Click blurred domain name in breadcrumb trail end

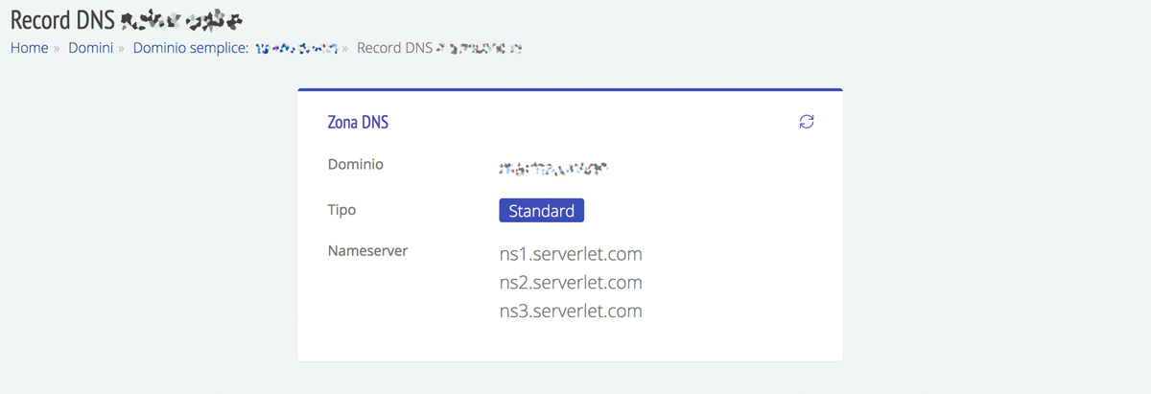[x=480, y=47]
